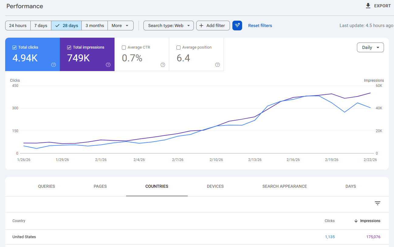Open the Daily granularity dropdown

[370, 47]
